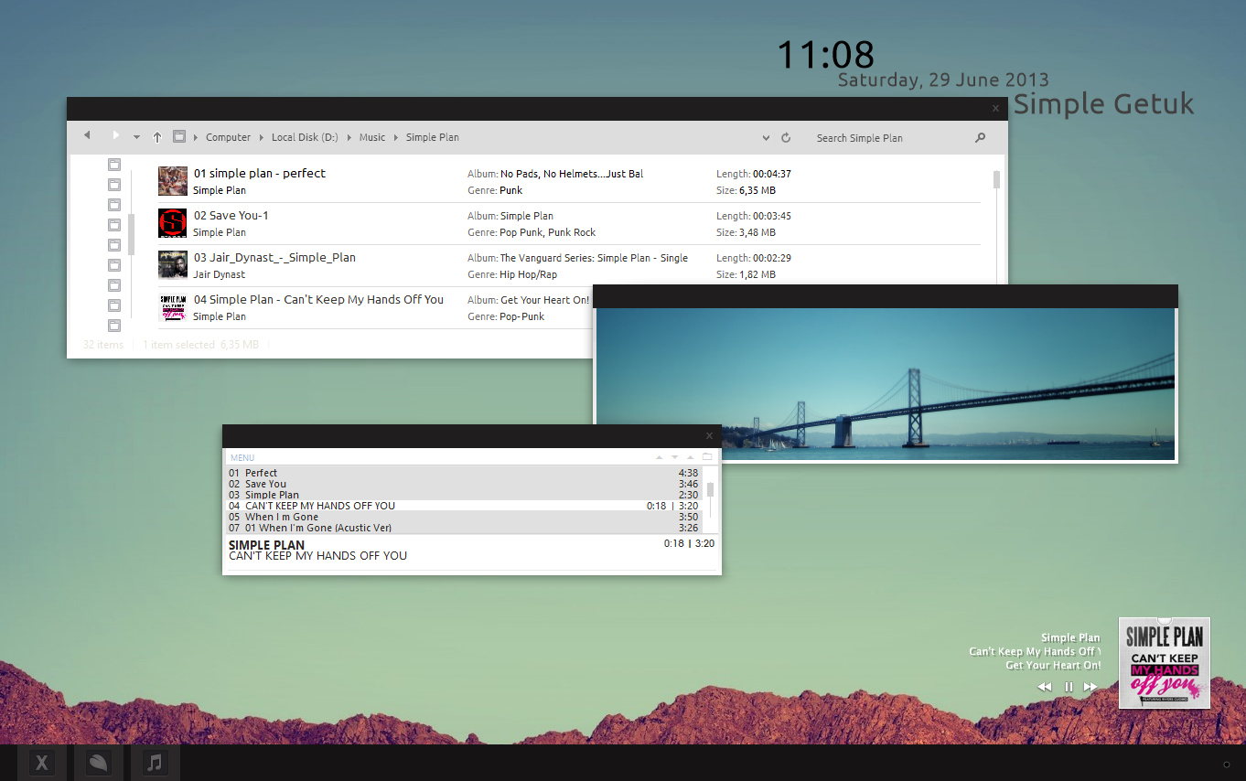The image size is (1246, 781).
Task: Go up one folder level in Explorer
Action: coord(157,137)
